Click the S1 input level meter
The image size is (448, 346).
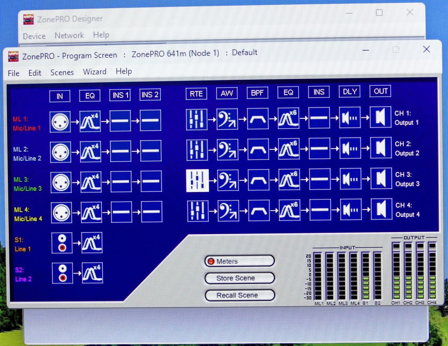click(x=366, y=276)
